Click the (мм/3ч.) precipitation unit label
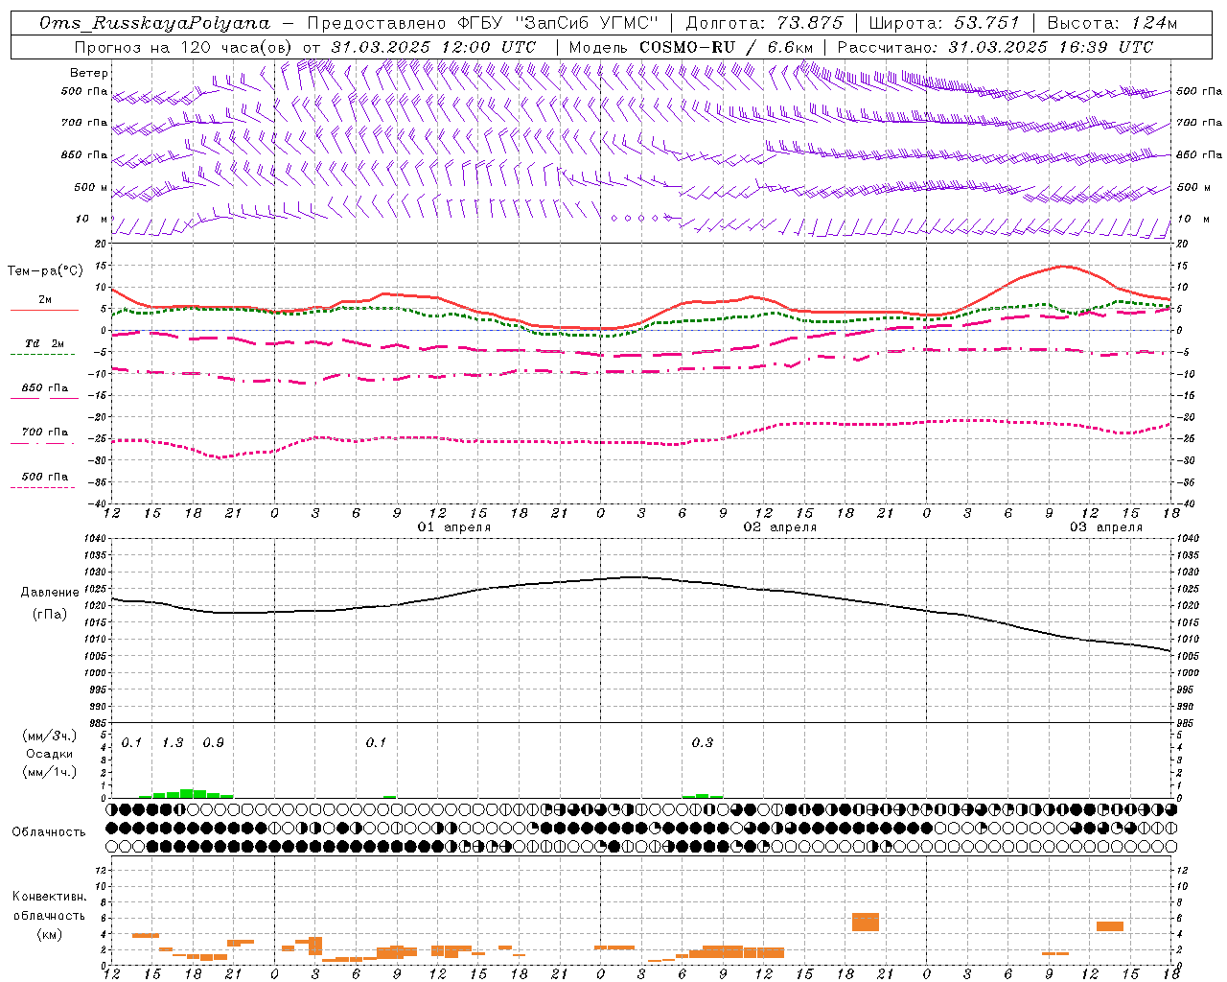Viewport: 1227px width, 982px height. (50, 736)
